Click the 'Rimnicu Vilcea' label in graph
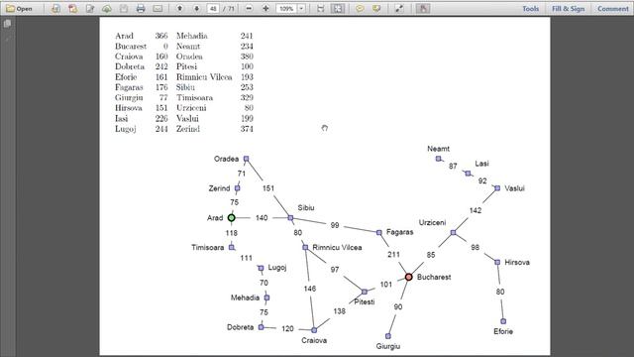634x357 pixels. pos(337,247)
